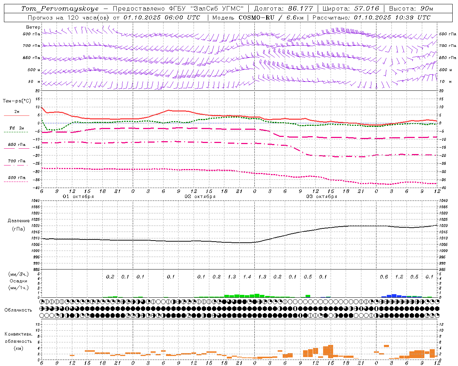
Task: Click the station title Tom_Pervomayskoye
Action: 60,9
